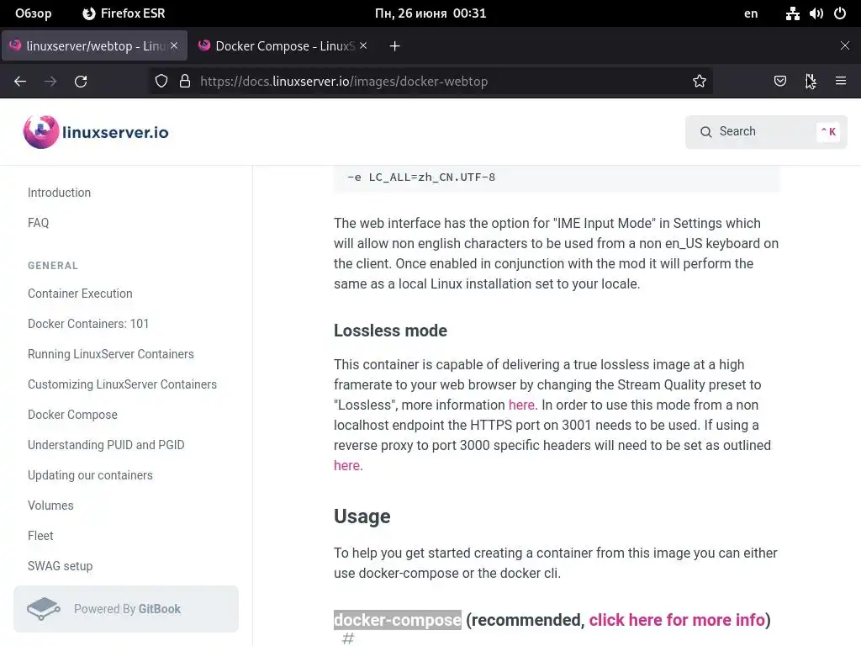
Task: Open the Обзор activities menu
Action: tap(33, 13)
